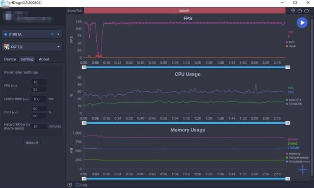Screen dimensions: 314x188
Task: Click the red label1 scene bar
Action: pyautogui.click(x=184, y=11)
